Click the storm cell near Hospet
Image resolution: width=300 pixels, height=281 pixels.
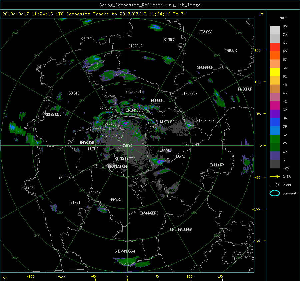[x=159, y=161]
